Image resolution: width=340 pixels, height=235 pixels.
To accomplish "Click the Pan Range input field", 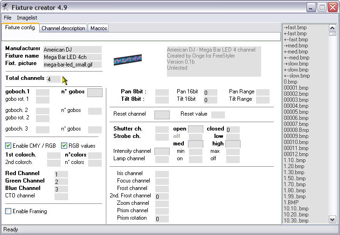I will [x=263, y=92].
